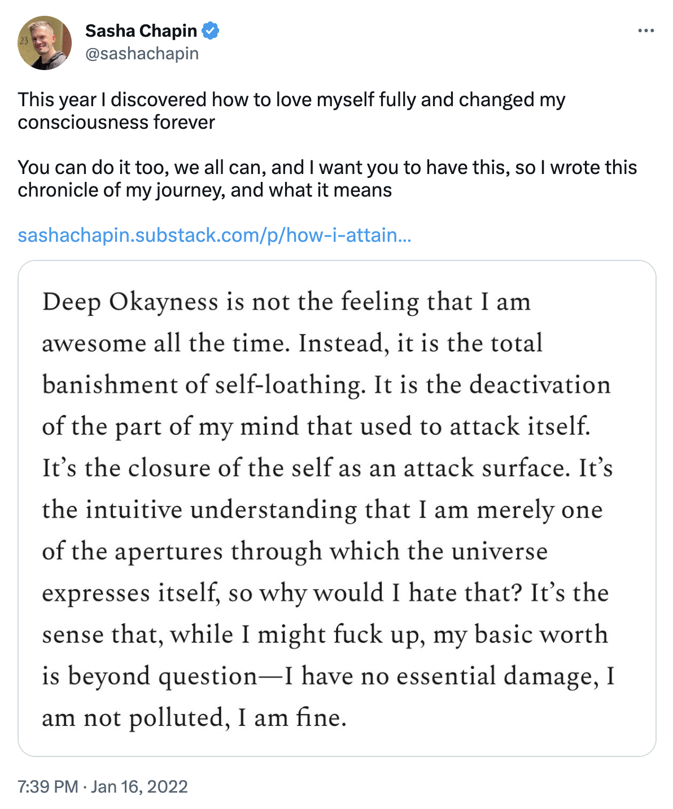
Task: Open Sasha Chapin's profile photo
Action: click(45, 43)
